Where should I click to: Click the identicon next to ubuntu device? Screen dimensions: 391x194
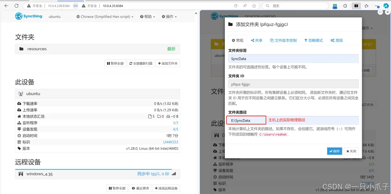click(x=21, y=94)
